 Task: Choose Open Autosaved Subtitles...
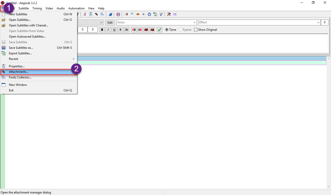[39, 37]
